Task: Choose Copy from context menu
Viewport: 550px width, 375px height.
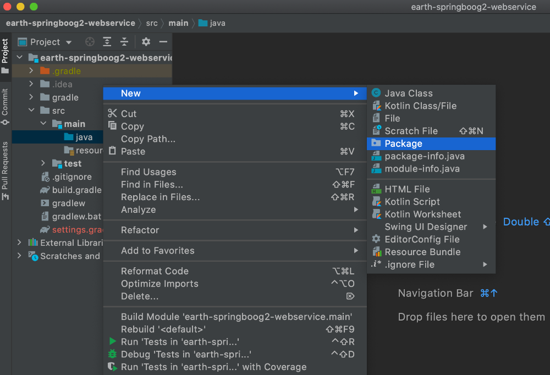Action: (235, 126)
